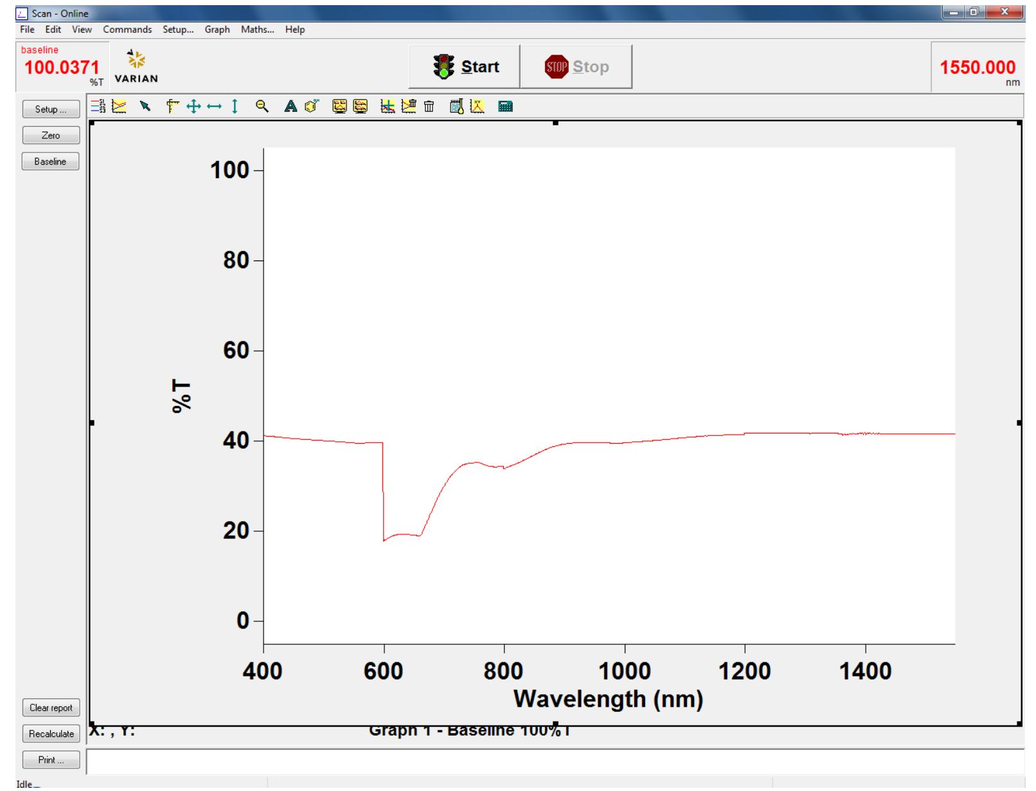Open the Maths... menu
The width and height of the screenshot is (1036, 791).
[257, 30]
